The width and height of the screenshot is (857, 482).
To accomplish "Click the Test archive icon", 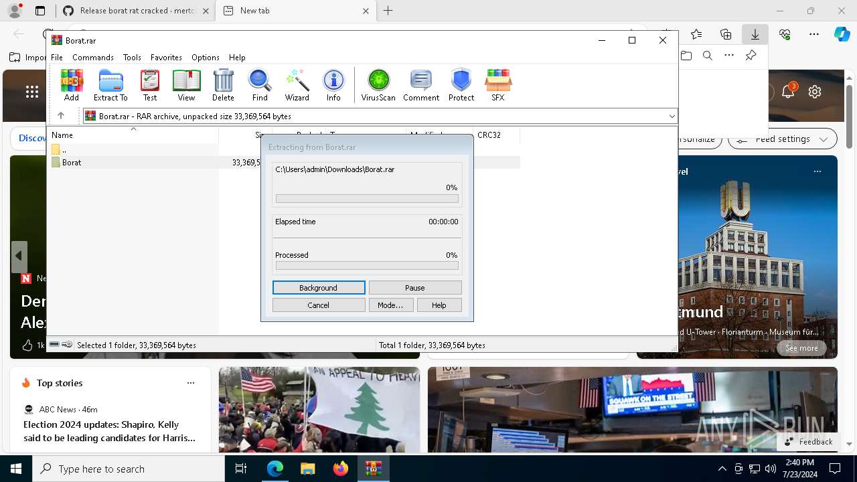I will pyautogui.click(x=150, y=85).
